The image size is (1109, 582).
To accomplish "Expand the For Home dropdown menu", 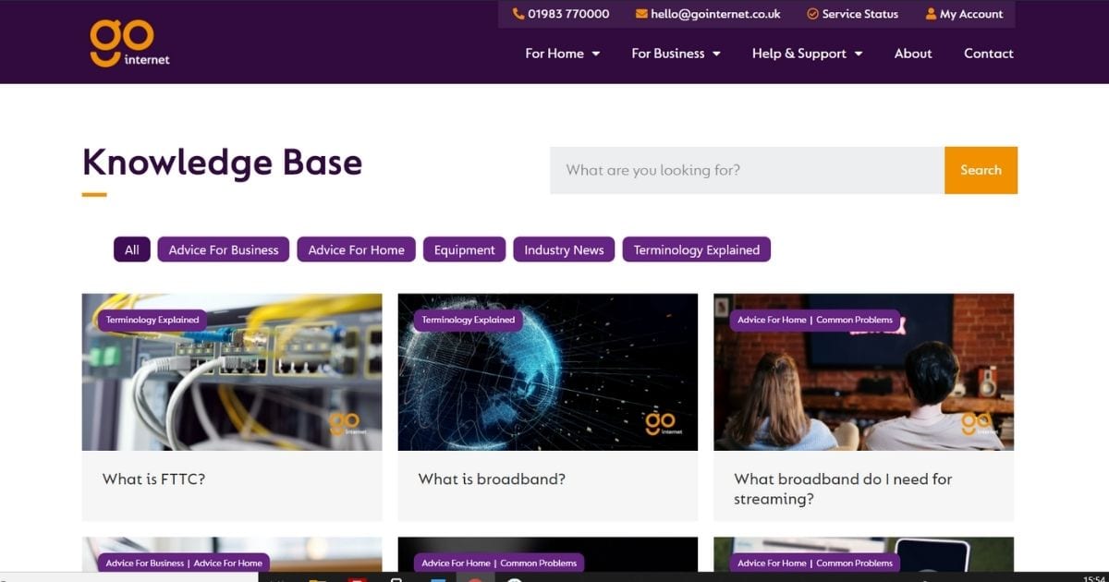I will (x=562, y=54).
